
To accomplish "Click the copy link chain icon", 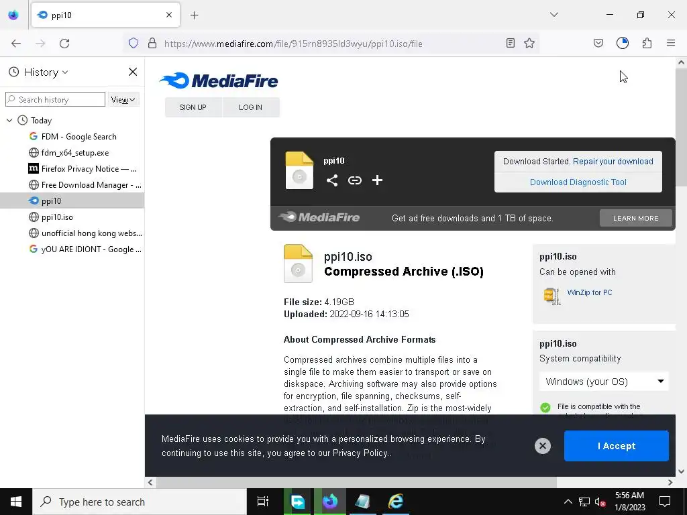I will pyautogui.click(x=355, y=180).
